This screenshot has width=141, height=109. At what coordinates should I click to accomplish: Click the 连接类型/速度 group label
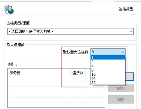(x=18, y=23)
